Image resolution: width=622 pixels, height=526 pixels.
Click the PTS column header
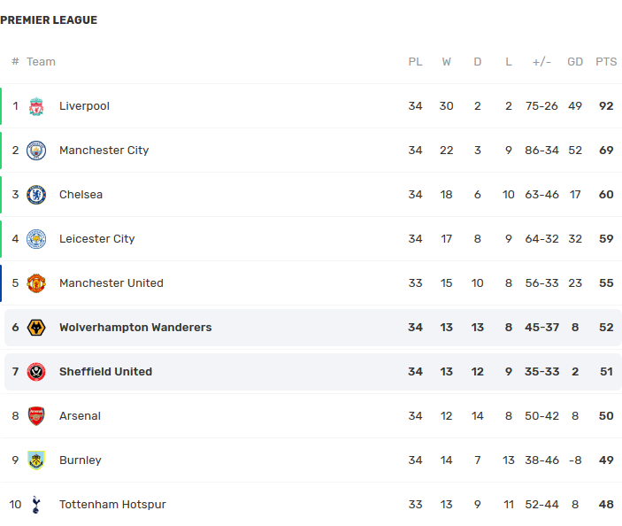606,61
